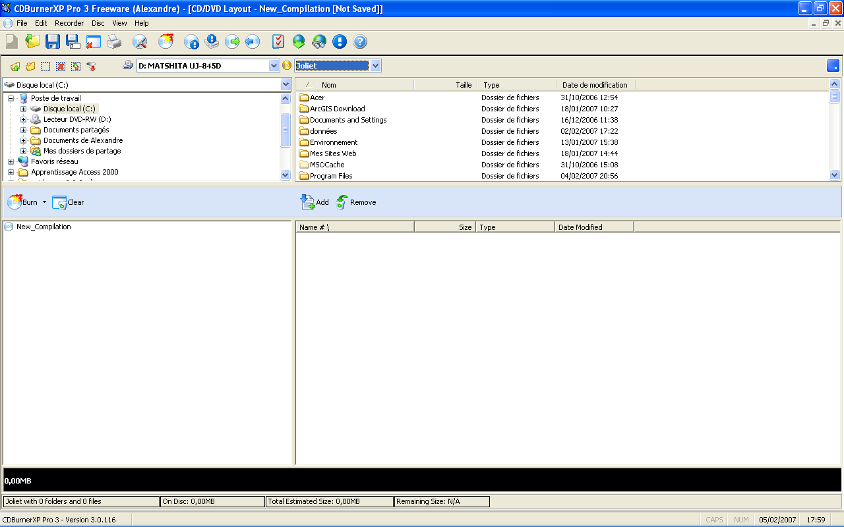Click the Remove button

click(356, 202)
